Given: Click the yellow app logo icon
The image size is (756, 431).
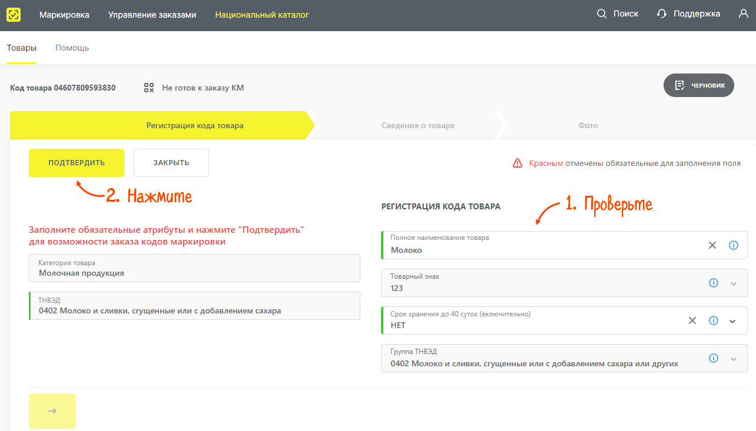Looking at the screenshot, I should (x=14, y=14).
